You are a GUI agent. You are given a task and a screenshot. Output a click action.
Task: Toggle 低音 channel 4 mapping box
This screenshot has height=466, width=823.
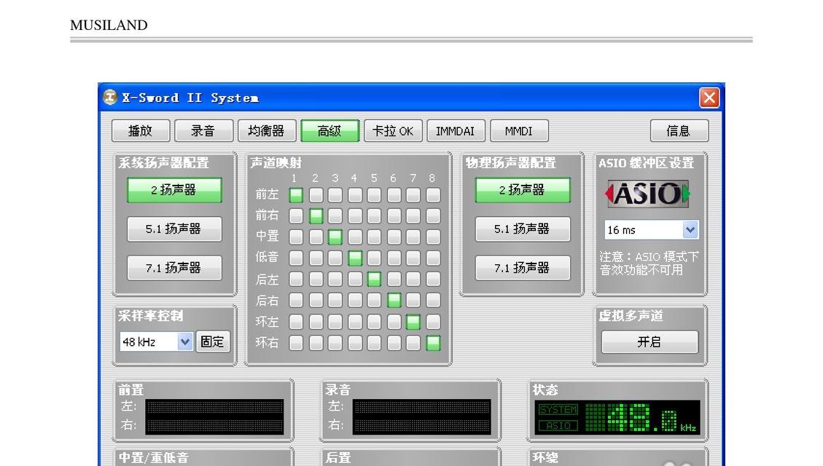pos(355,258)
